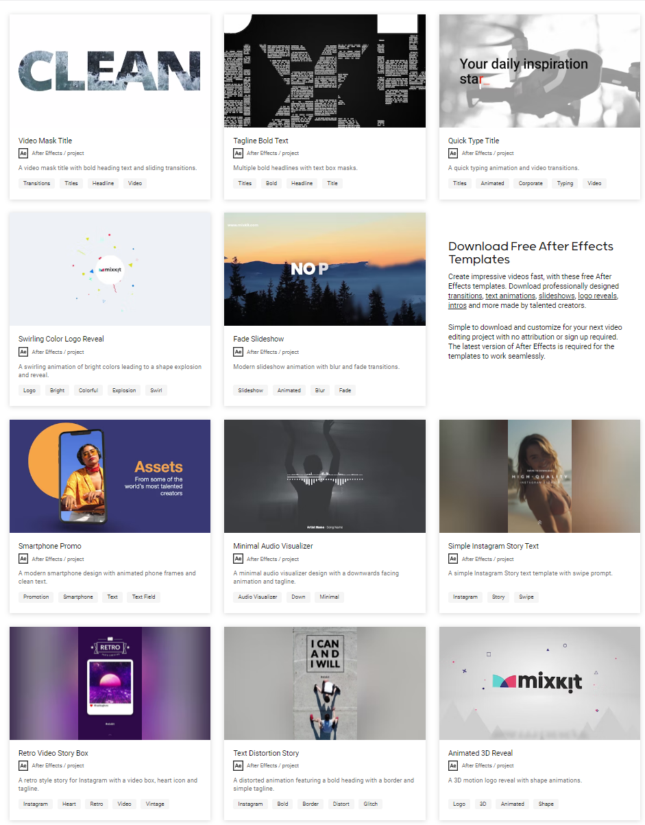The image size is (645, 825).
Task: Open the CLEAN Video Mask Title thumbnail
Action: (110, 71)
